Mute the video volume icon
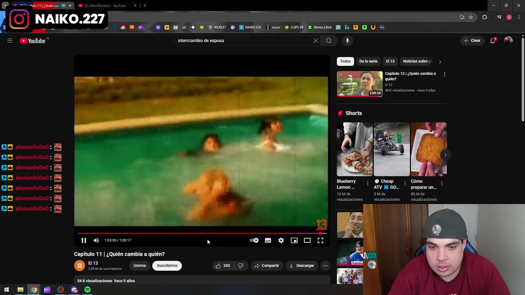Viewport: 525px width, 295px height. (x=96, y=241)
